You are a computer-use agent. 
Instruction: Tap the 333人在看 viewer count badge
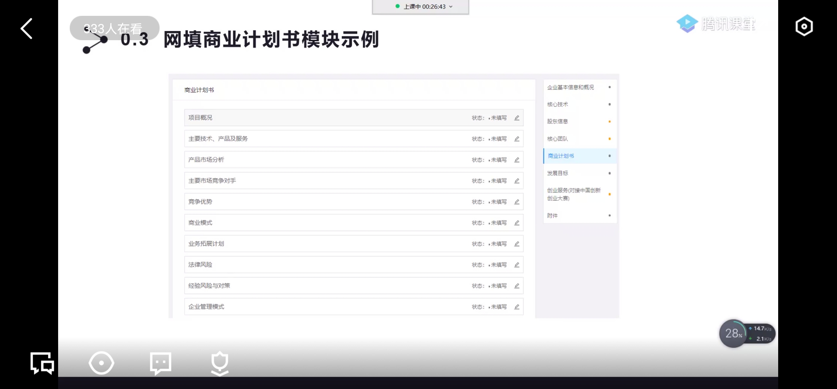[x=114, y=28]
